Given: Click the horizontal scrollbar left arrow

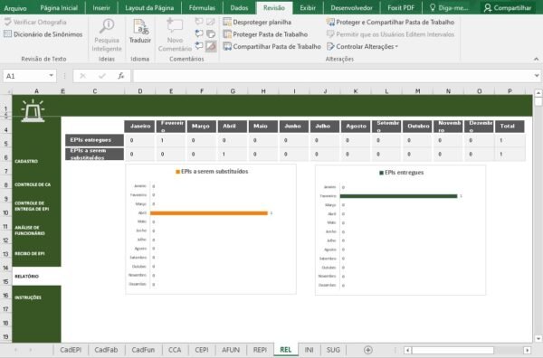Looking at the screenshot, I should [x=407, y=351].
